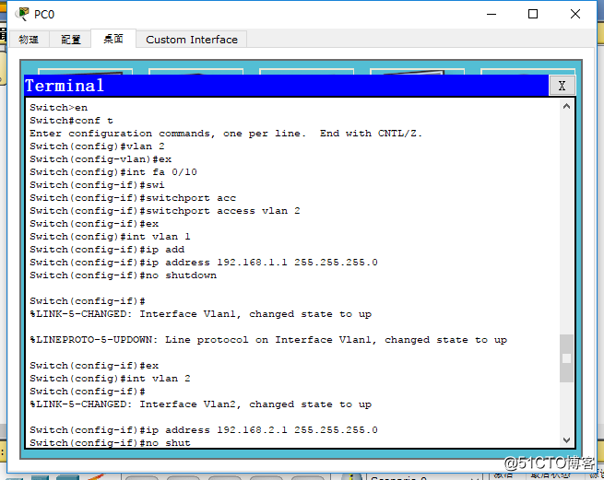
Task: Click 'switchport access vlan 2' line
Action: (x=165, y=211)
